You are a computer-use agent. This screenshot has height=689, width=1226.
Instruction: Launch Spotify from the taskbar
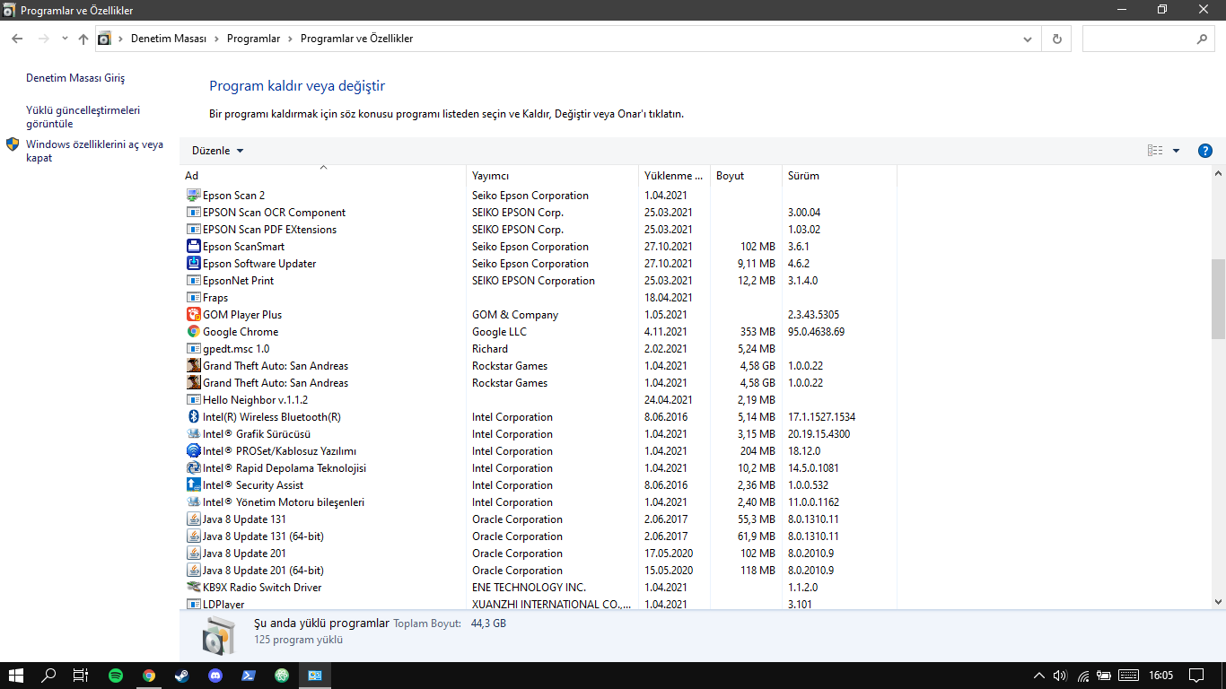116,676
